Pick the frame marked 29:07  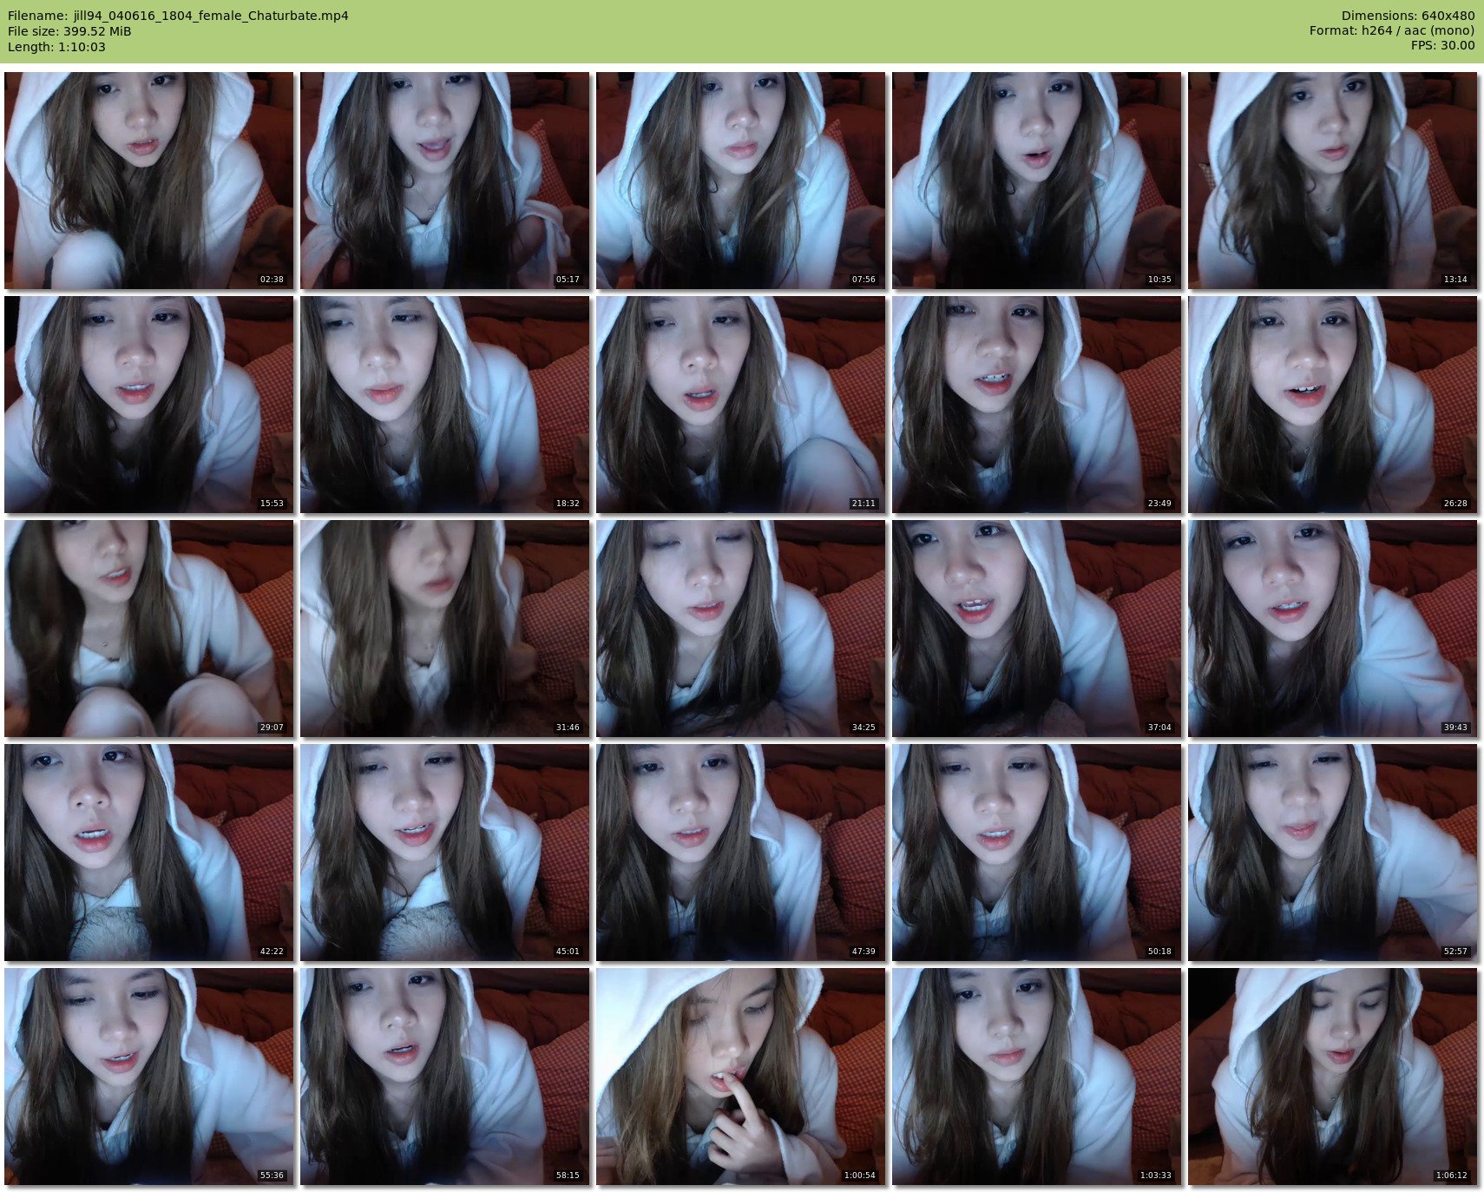[x=148, y=629]
